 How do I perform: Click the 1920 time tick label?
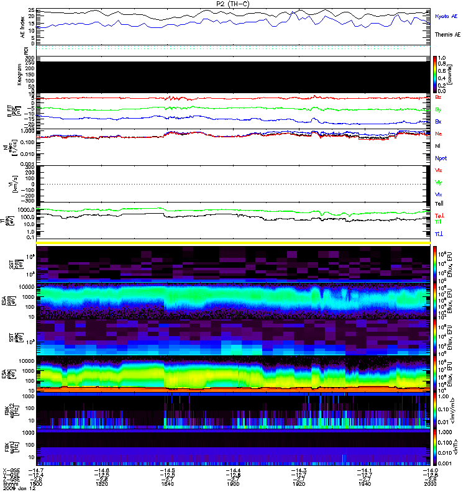coord(299,484)
